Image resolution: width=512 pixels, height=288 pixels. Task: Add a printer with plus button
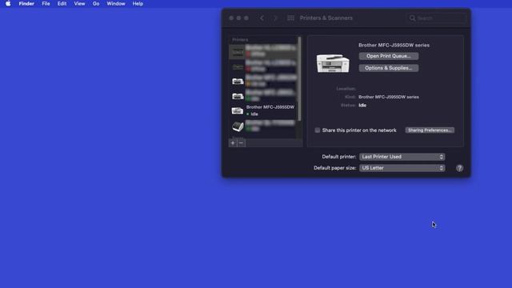[233, 142]
